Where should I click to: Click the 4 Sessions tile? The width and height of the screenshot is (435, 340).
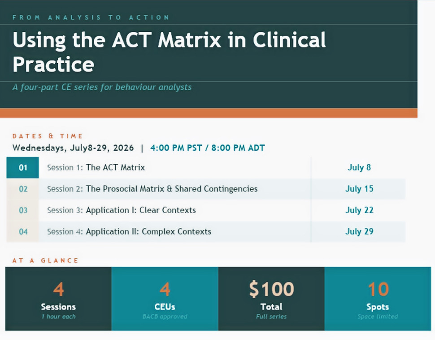(59, 299)
